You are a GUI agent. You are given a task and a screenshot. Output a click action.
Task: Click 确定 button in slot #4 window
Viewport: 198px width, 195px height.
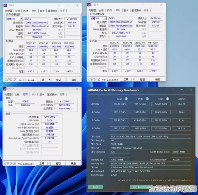[x=158, y=80]
